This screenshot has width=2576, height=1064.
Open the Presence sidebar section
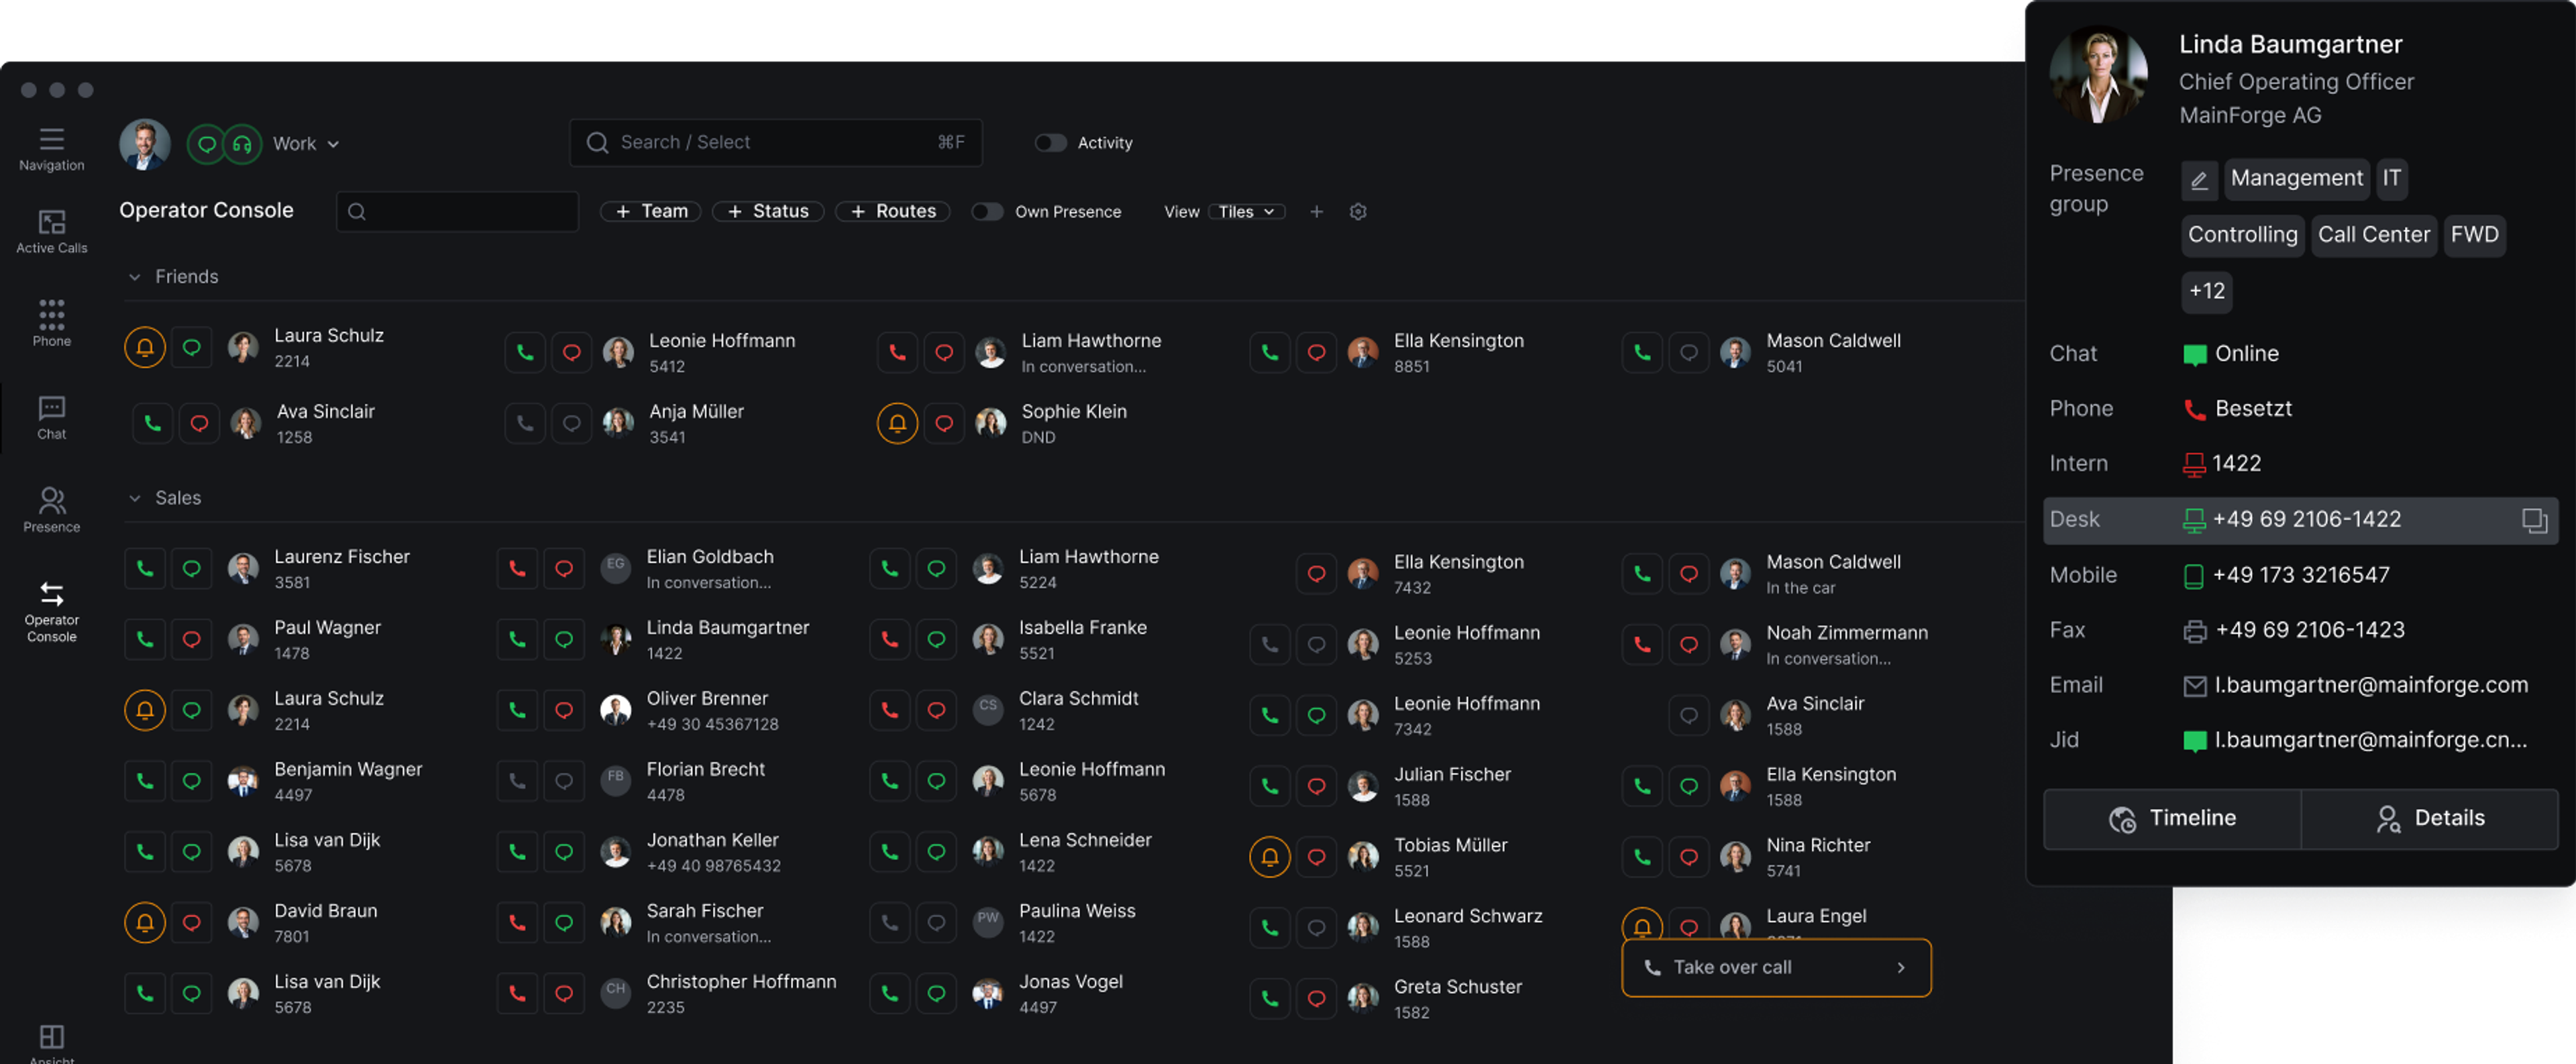point(51,509)
